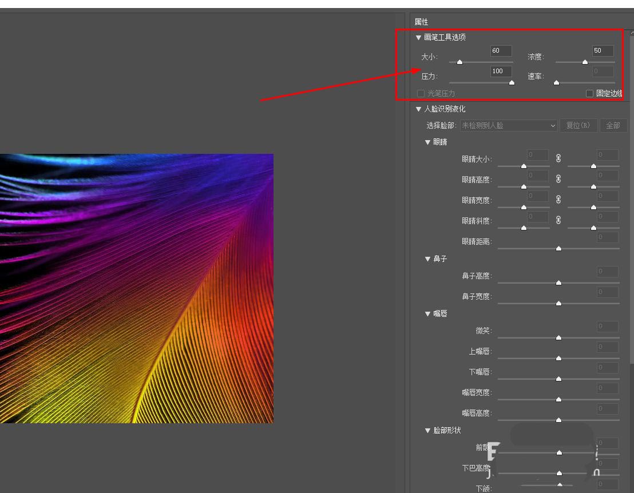The height and width of the screenshot is (493, 634).
Task: Toggle link icon for 眼睛宽度
Action: (558, 199)
